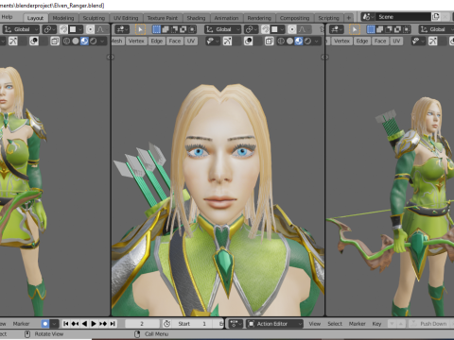Toggle gizmo display in middle viewport
The image size is (454, 340).
point(227,41)
